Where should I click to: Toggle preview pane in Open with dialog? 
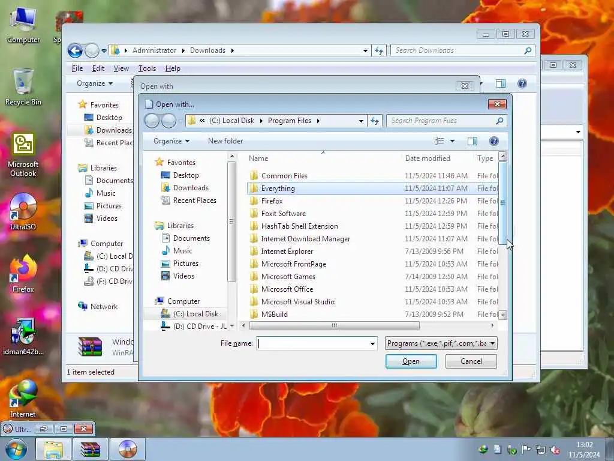coord(472,141)
